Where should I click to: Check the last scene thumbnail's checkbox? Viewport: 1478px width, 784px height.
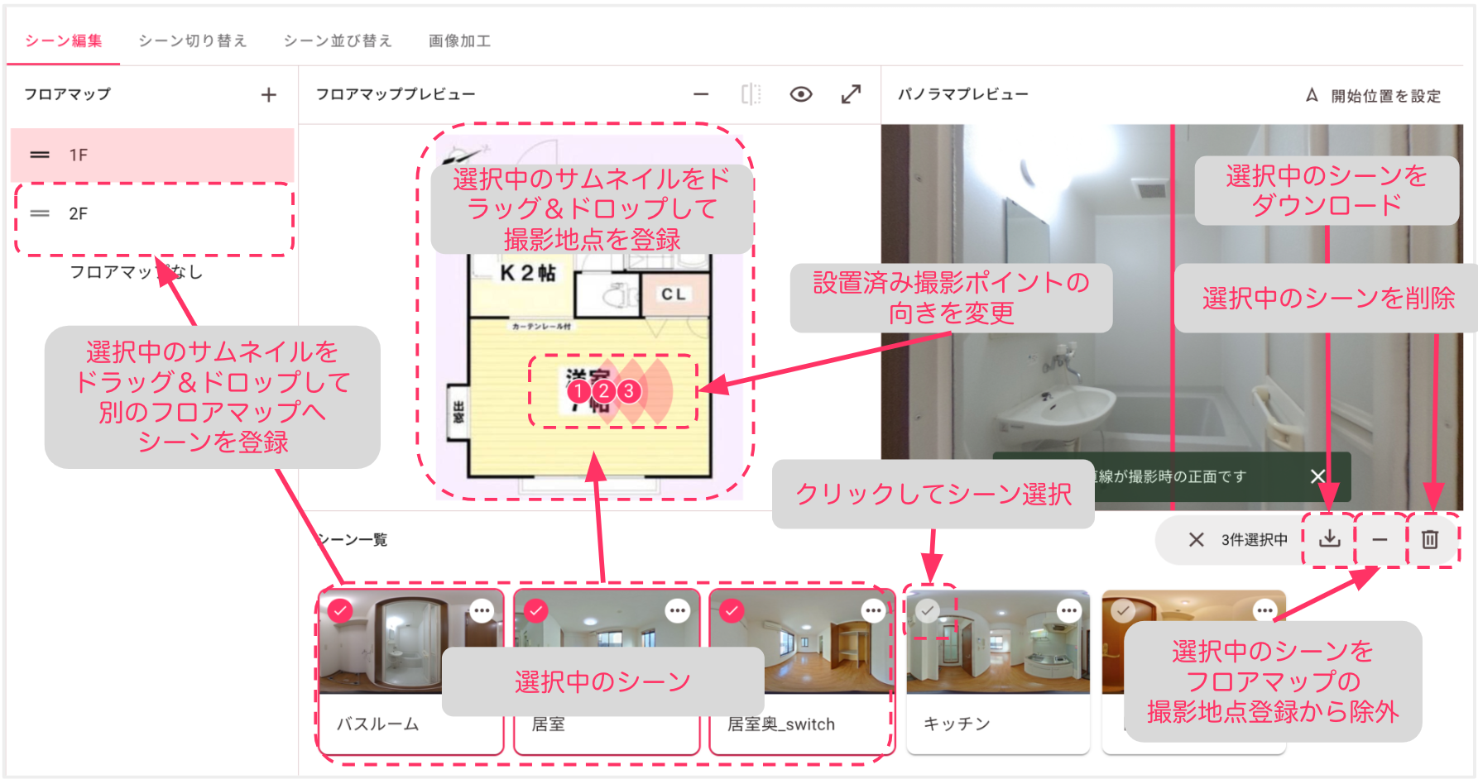[x=1123, y=611]
